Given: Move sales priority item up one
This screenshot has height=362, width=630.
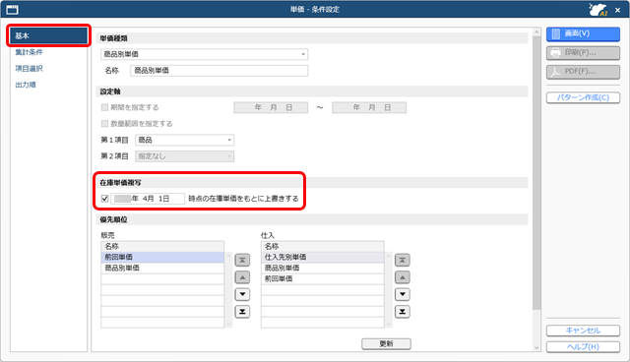Looking at the screenshot, I should (242, 277).
